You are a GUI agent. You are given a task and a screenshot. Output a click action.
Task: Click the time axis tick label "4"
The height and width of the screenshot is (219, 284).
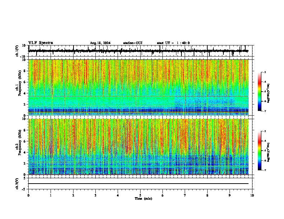click(x=118, y=195)
